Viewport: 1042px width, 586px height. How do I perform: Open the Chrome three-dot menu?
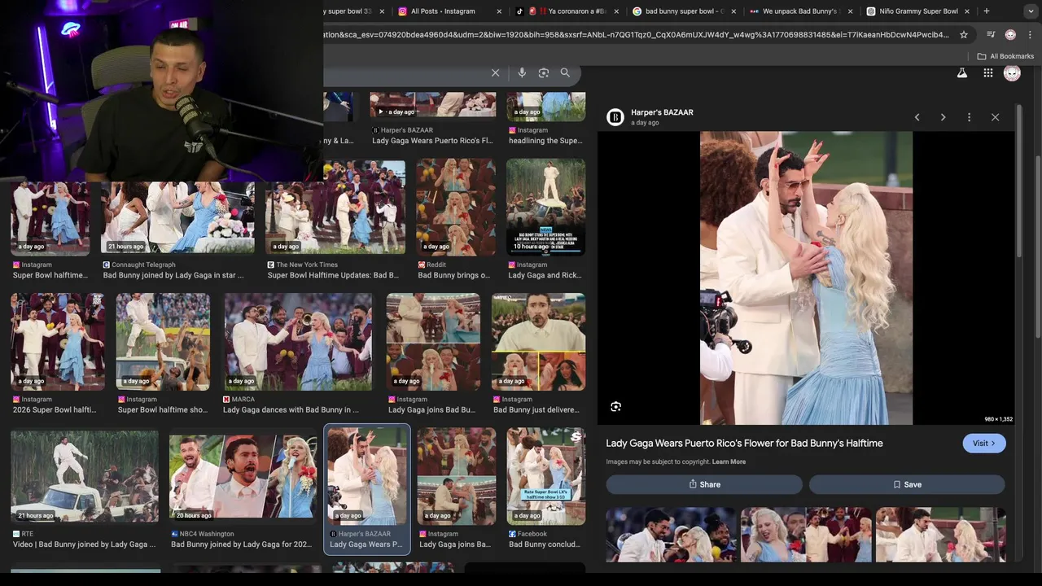click(1031, 35)
